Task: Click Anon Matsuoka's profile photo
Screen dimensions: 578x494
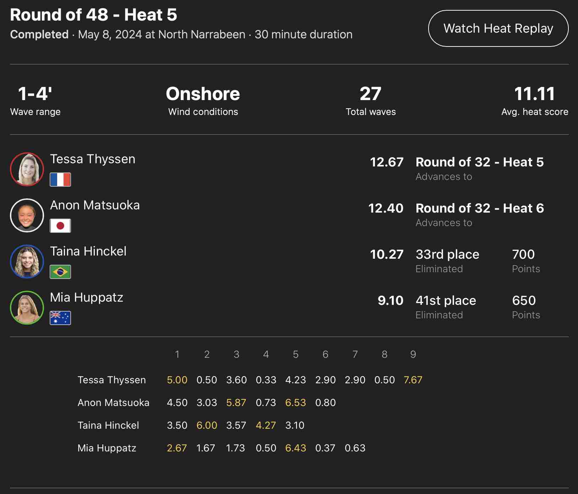Action: click(x=27, y=215)
